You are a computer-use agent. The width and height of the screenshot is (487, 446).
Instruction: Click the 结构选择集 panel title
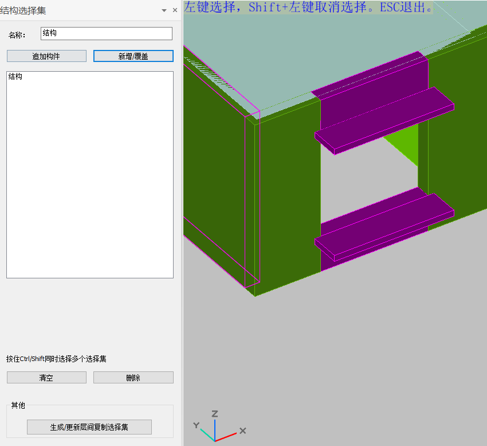[23, 10]
